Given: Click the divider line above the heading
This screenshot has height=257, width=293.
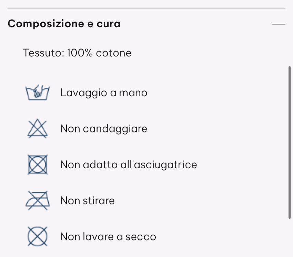Looking at the screenshot, I should (146, 8).
